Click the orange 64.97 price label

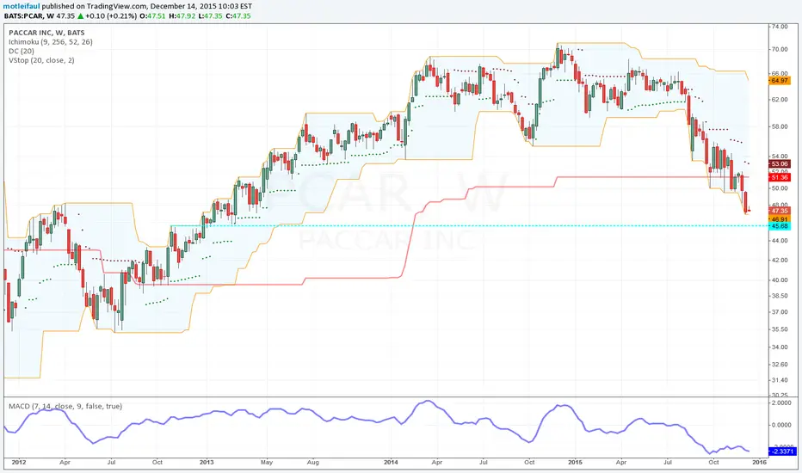[x=780, y=81]
